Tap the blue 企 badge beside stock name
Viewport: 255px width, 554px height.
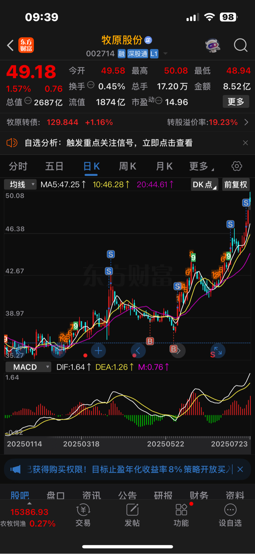[x=148, y=40]
